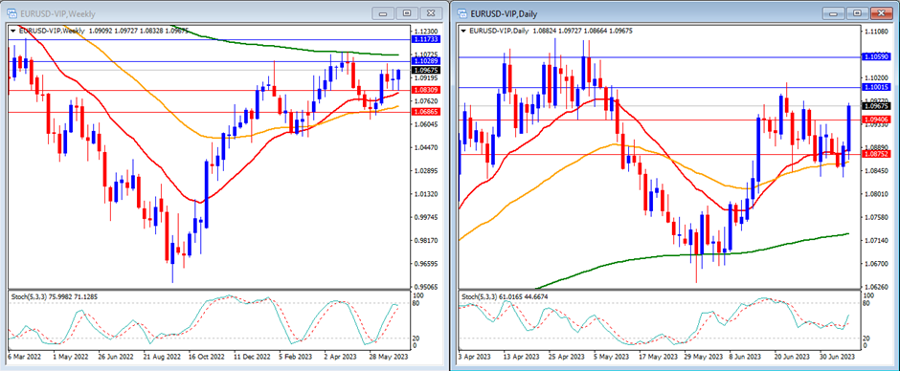Select the red 1.06865 price label on Weekly chart

425,112
